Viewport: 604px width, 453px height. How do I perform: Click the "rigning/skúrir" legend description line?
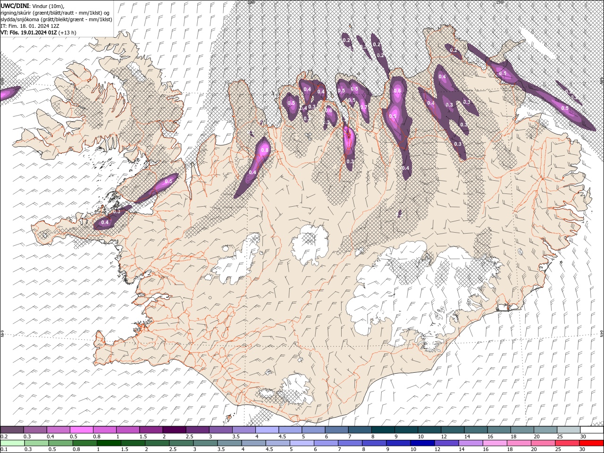55,13
